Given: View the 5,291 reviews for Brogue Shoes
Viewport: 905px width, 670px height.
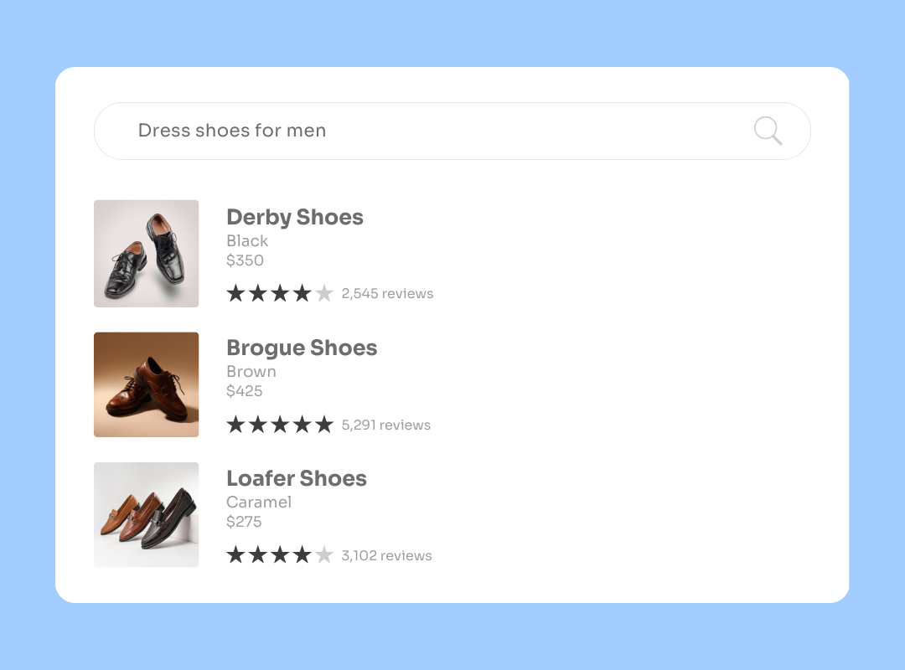Looking at the screenshot, I should [x=386, y=425].
